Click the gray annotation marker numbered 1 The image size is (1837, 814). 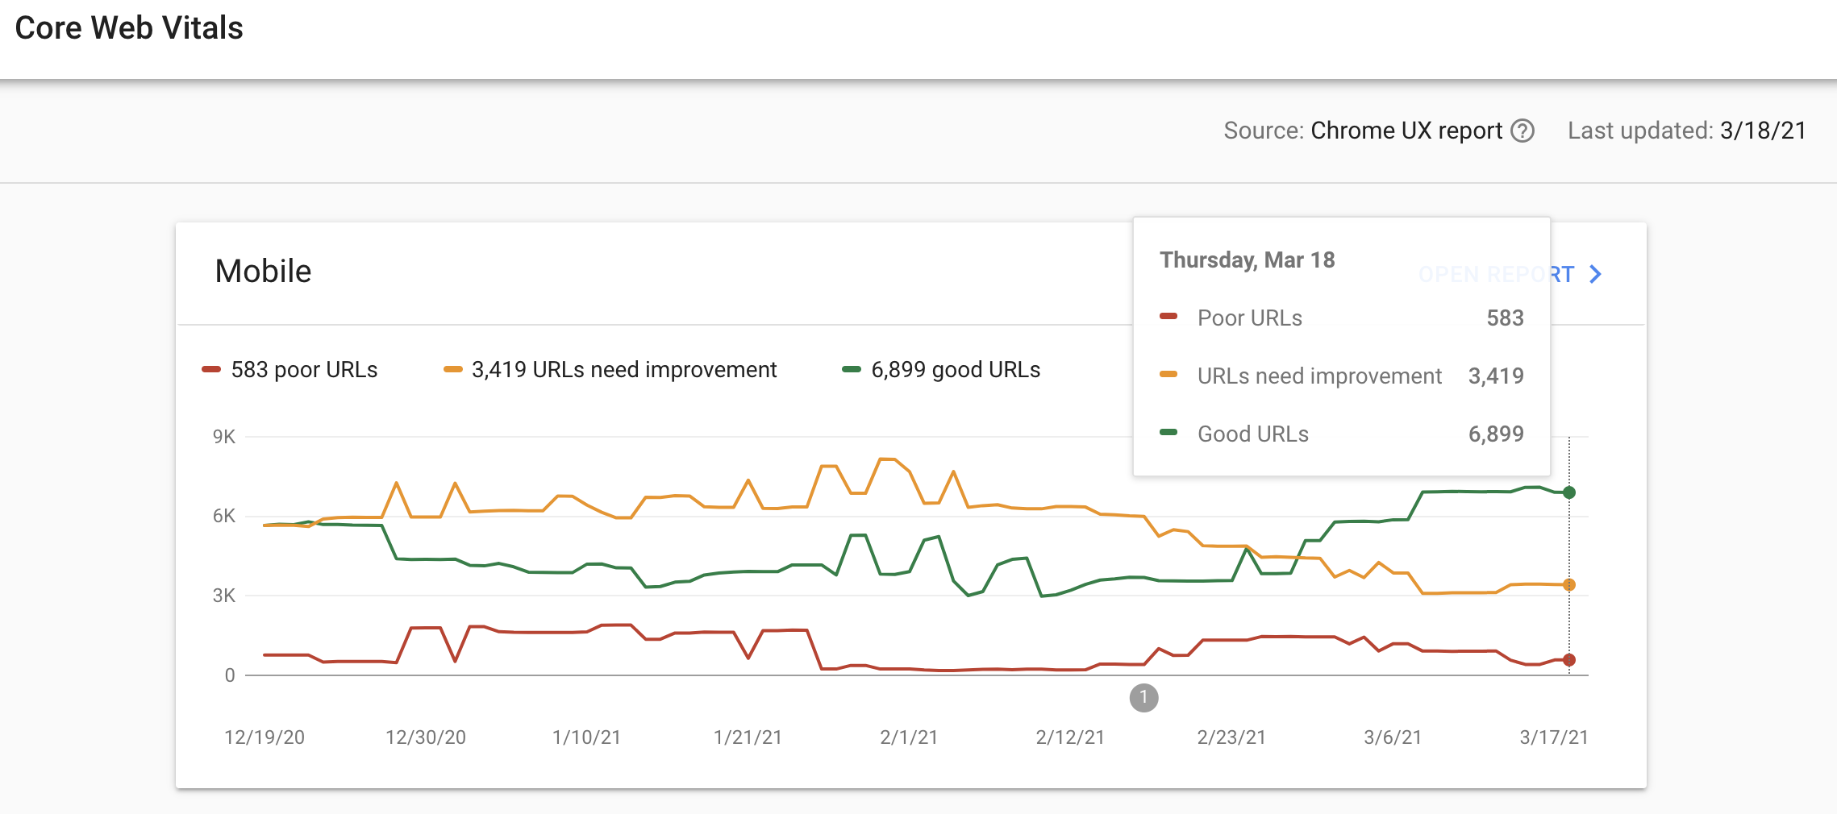click(1143, 698)
